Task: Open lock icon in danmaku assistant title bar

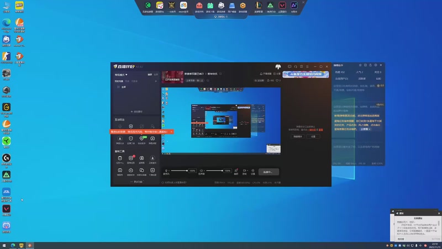Action: 370,65
